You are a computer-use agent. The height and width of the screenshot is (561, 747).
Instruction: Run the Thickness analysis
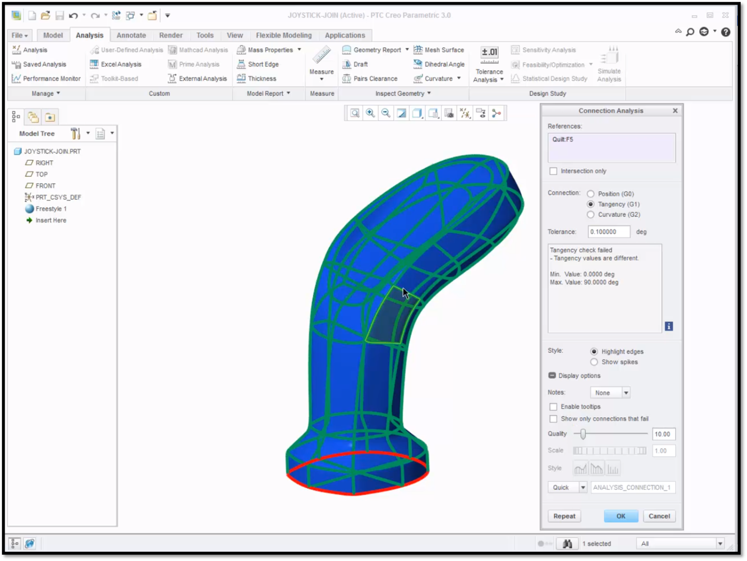click(x=256, y=78)
